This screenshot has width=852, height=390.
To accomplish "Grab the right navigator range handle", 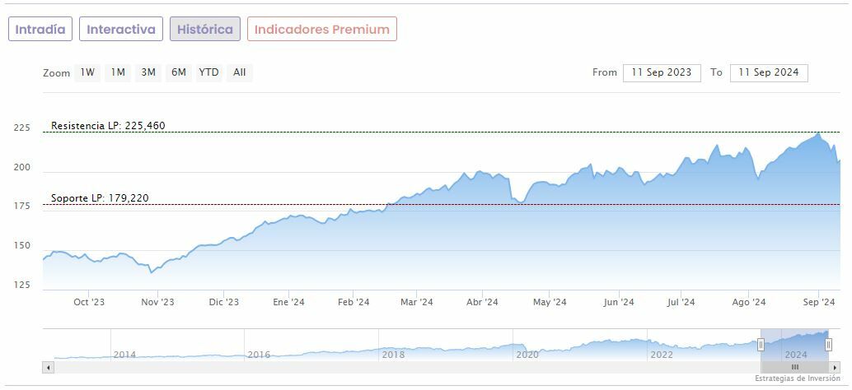I will point(828,344).
